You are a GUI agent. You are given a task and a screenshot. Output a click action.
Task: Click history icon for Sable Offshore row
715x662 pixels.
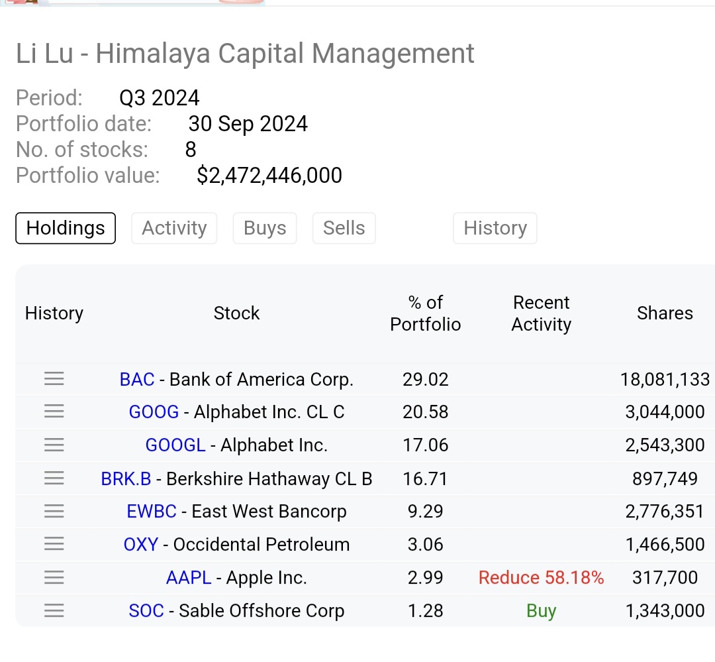(x=54, y=611)
